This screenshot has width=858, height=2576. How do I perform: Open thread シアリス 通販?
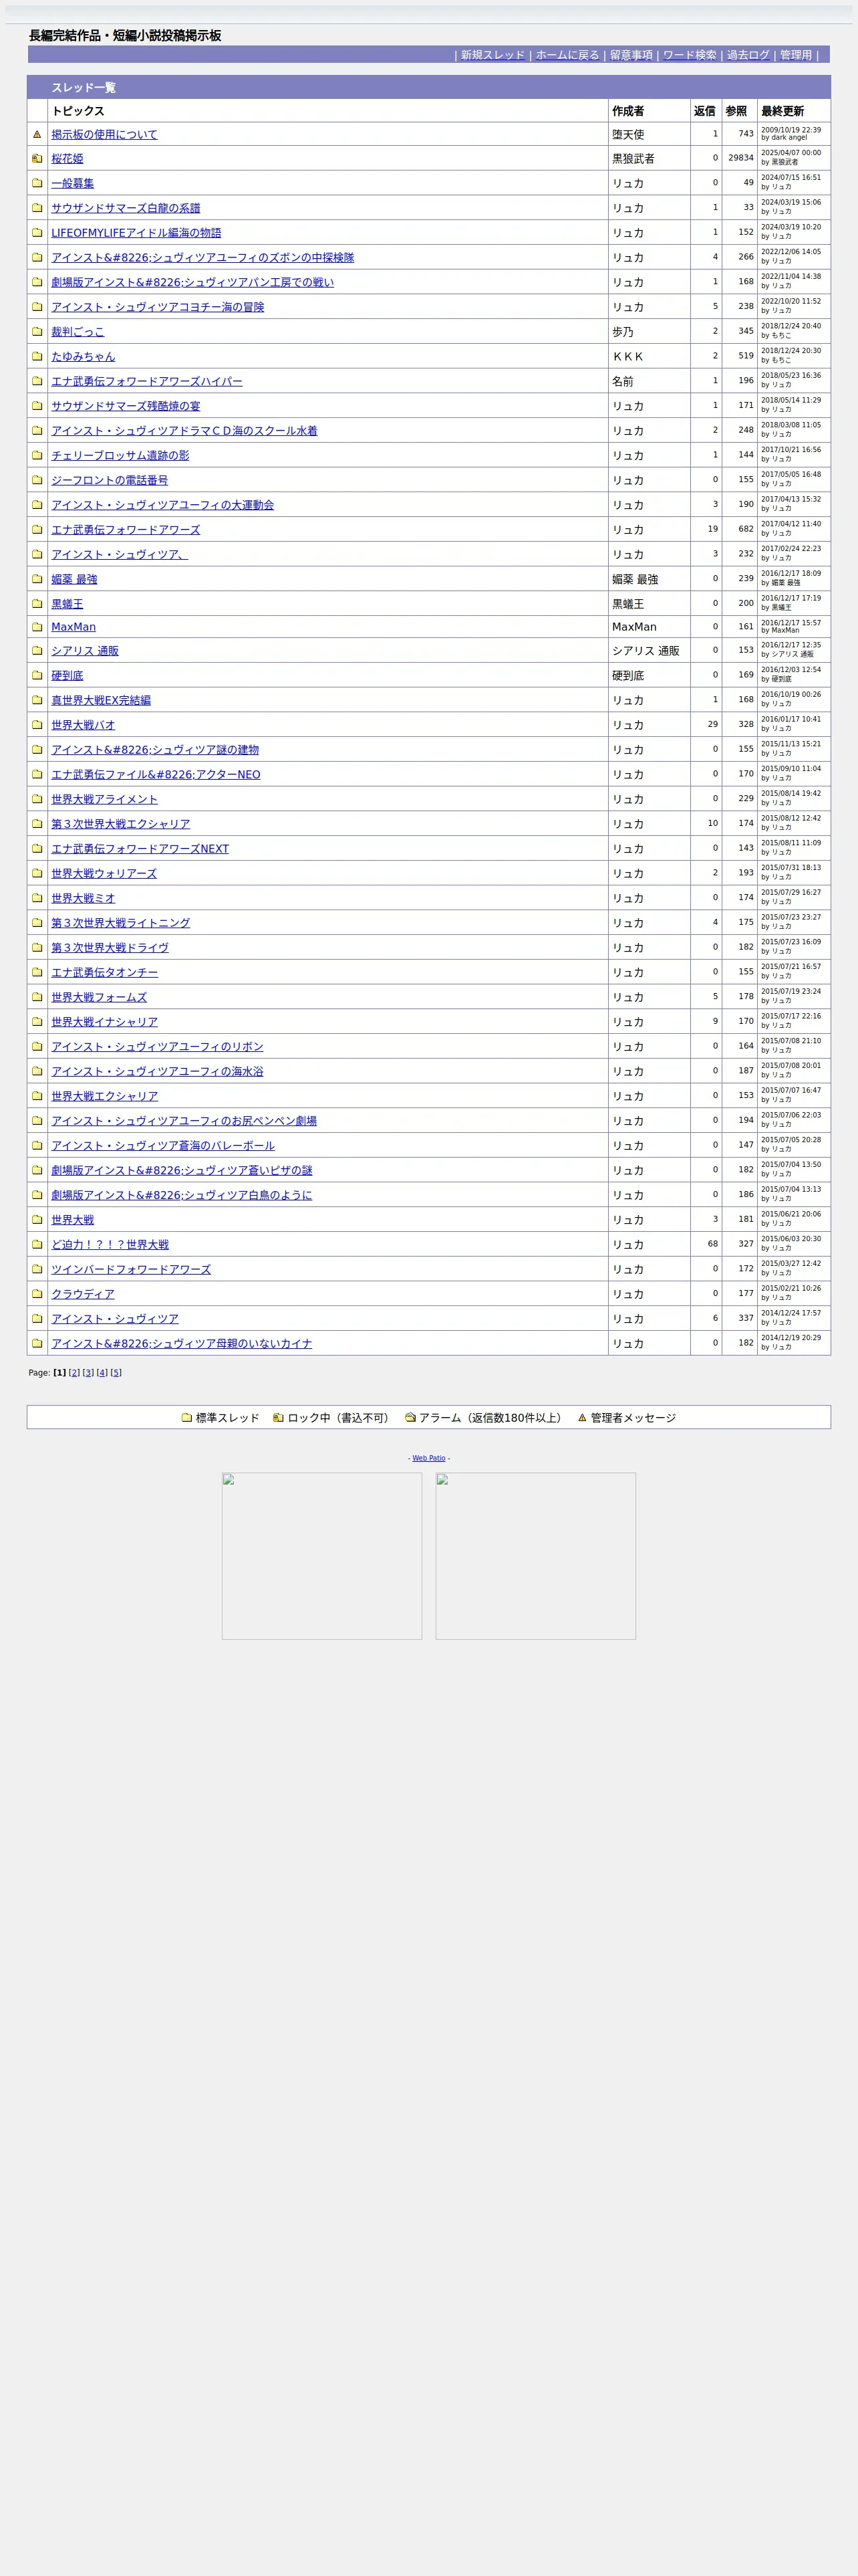click(x=85, y=651)
